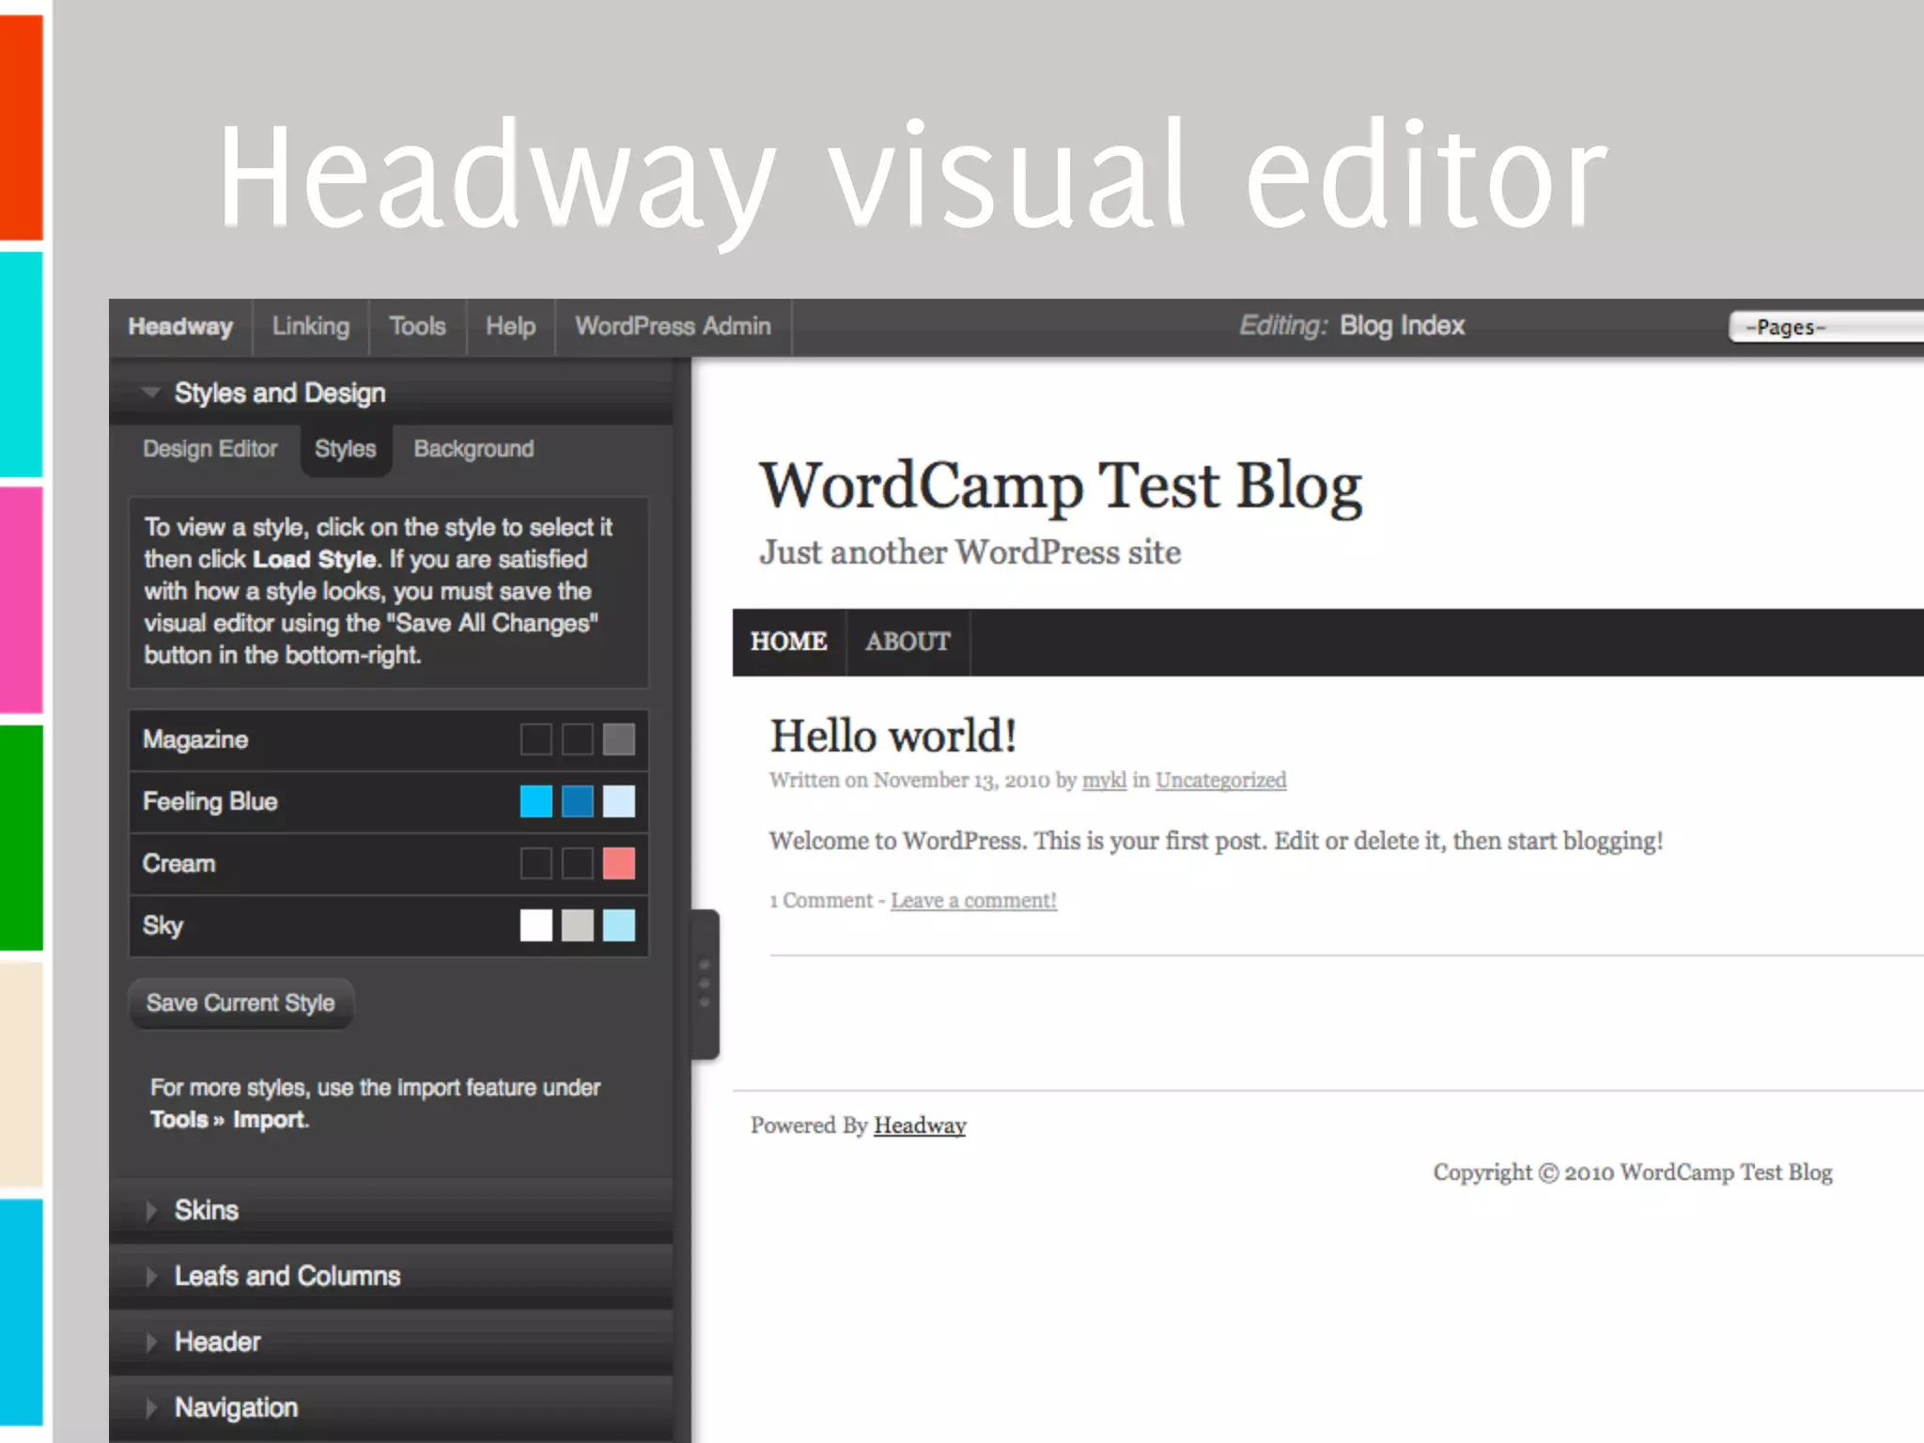Select the Sky style row
The width and height of the screenshot is (1924, 1443).
(389, 926)
